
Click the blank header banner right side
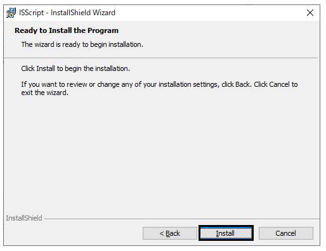click(x=233, y=38)
